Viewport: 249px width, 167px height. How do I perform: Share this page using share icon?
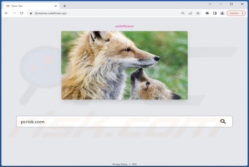point(190,13)
